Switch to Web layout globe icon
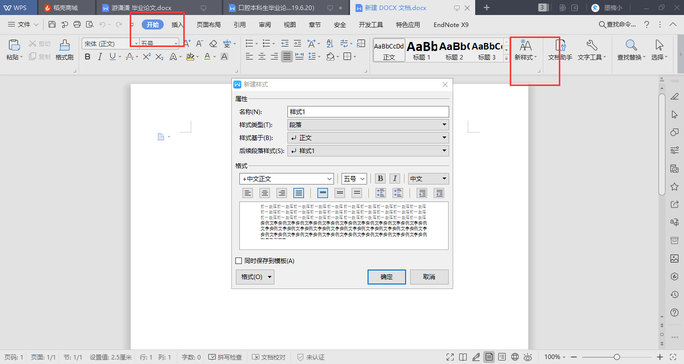Screen dimensions: 684x364 coord(515,357)
